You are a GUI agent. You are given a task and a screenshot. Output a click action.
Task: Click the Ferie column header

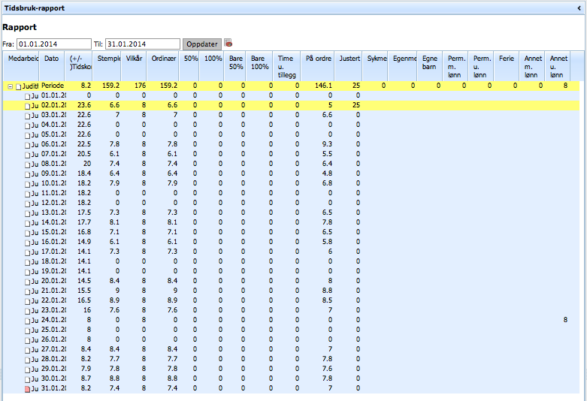pyautogui.click(x=506, y=58)
